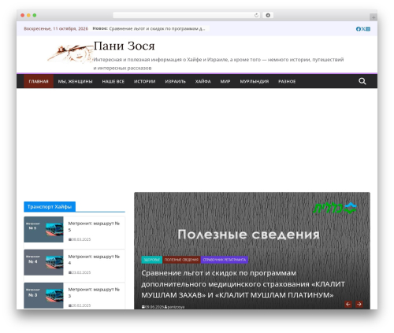
Task: Open Метронит: маршрут № 5 article link
Action: point(94,227)
